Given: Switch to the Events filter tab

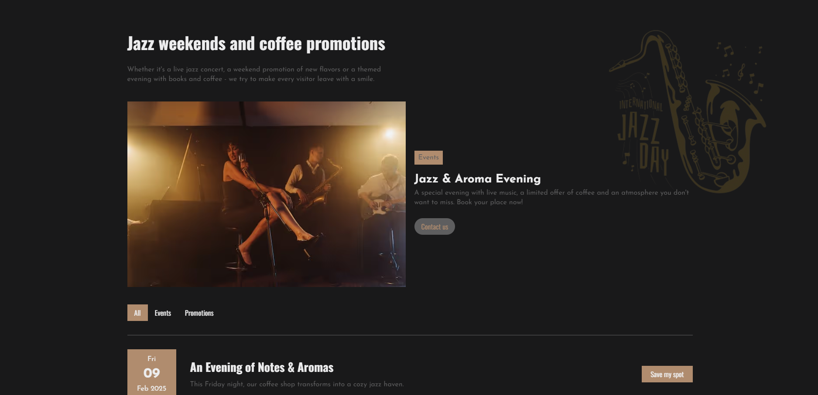Looking at the screenshot, I should pos(163,313).
